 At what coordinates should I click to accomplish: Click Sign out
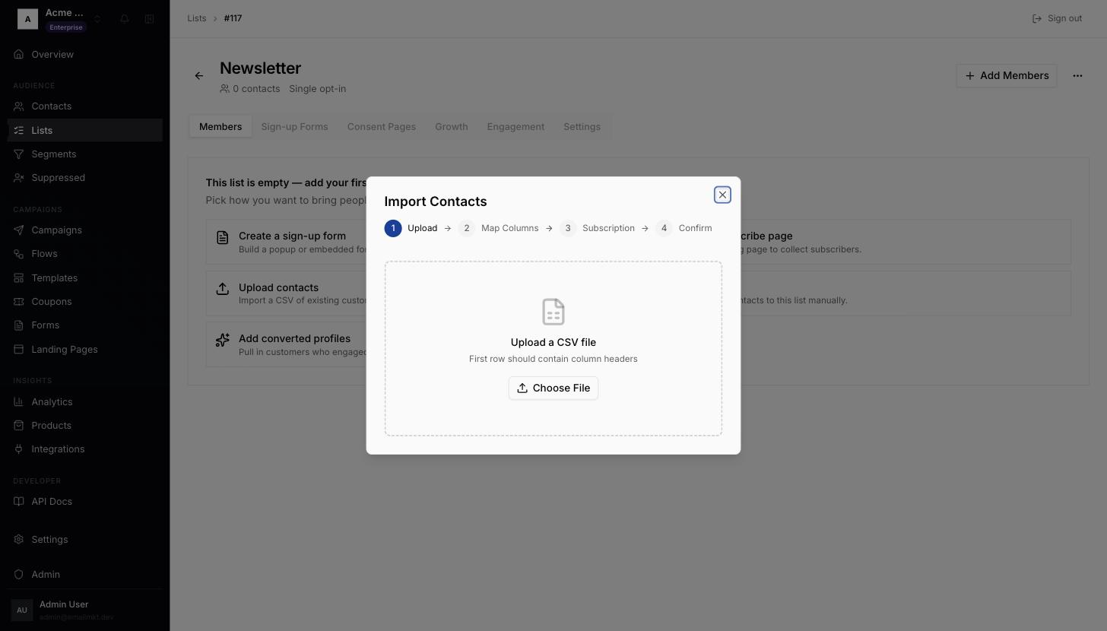[x=1057, y=18]
